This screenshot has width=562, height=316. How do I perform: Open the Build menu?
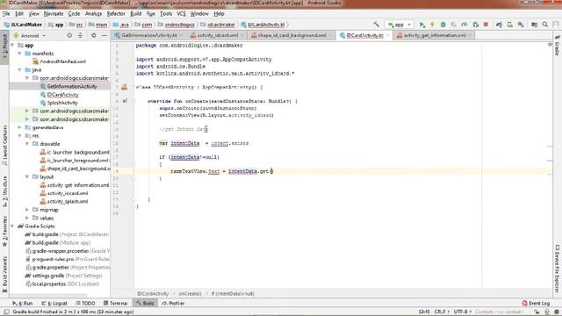[x=135, y=14]
